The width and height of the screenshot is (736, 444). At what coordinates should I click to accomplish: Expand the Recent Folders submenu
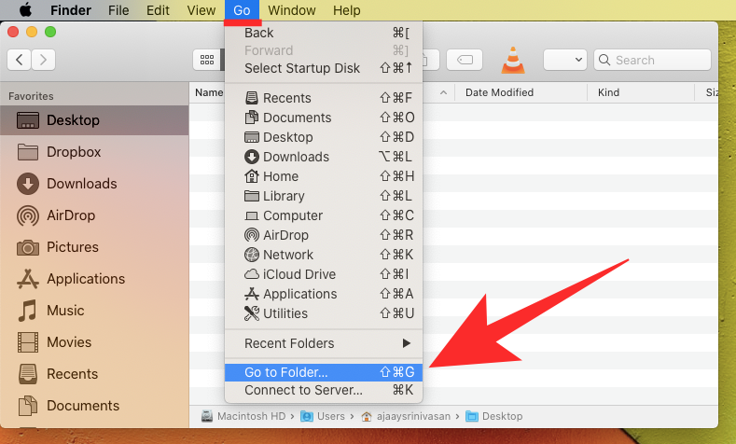(x=323, y=343)
